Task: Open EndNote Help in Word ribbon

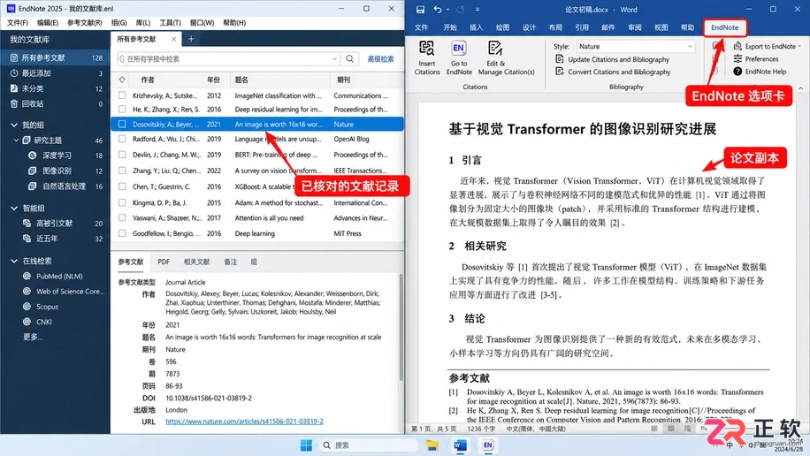Action: [760, 72]
